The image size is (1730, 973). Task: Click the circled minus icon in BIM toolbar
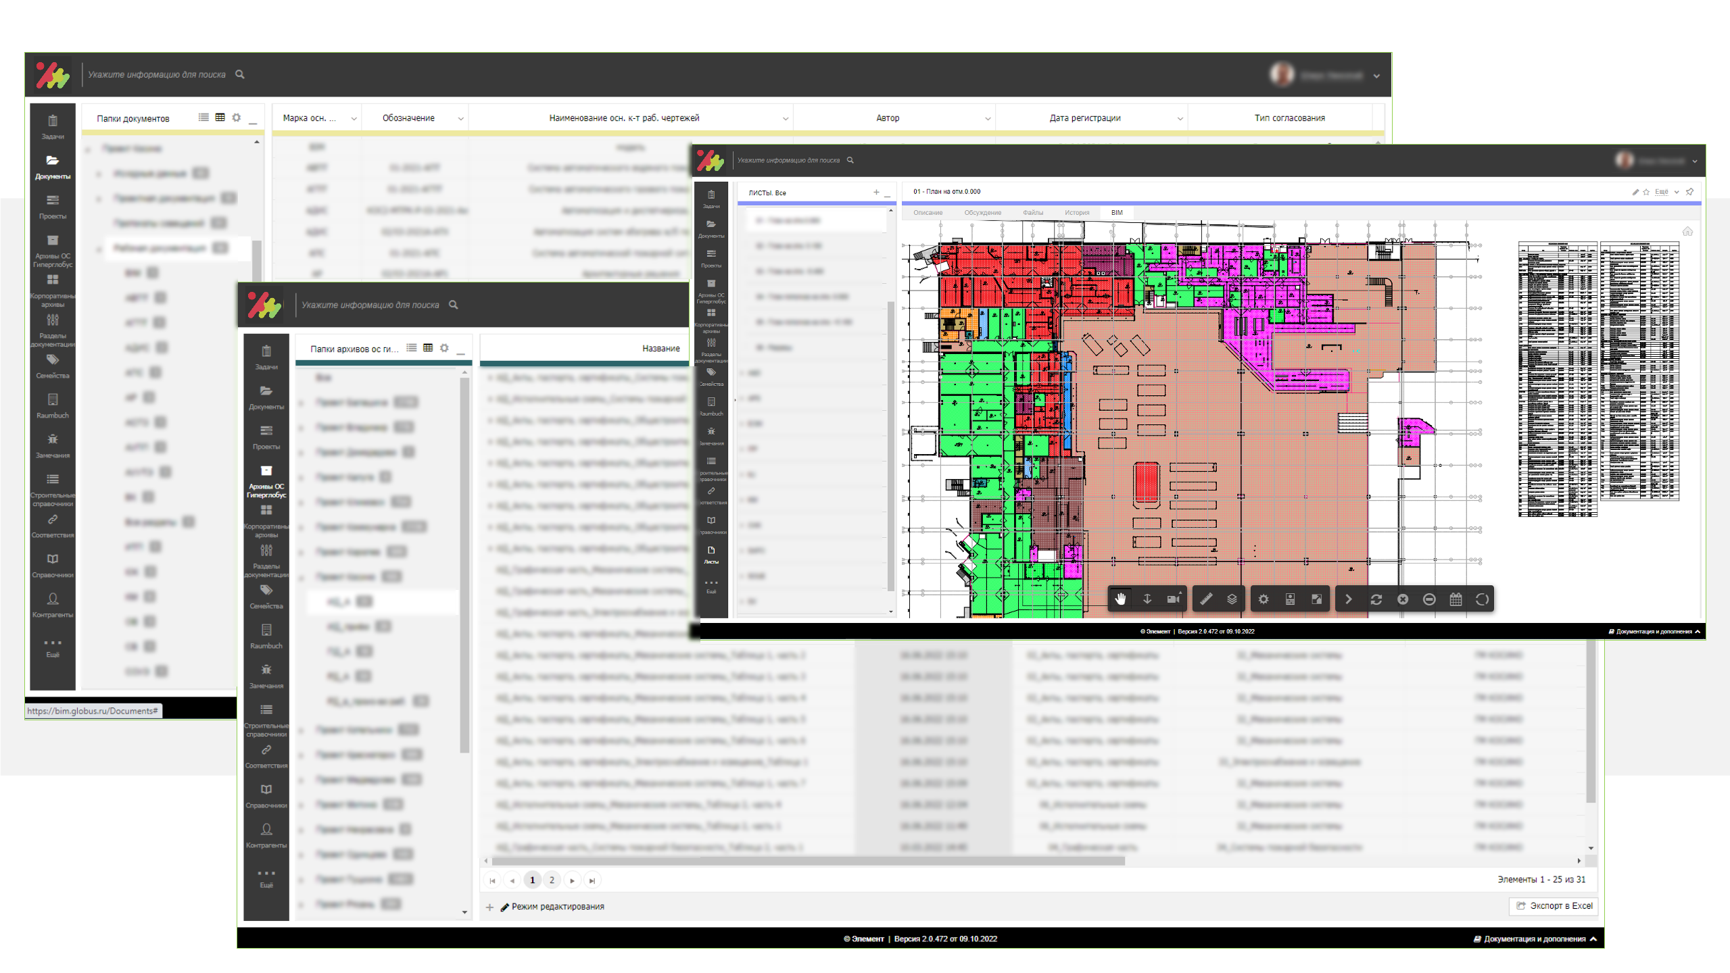1429,599
